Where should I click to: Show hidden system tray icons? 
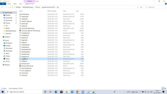[x=140, y=92]
